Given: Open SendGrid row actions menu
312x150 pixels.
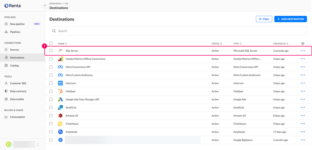Looking at the screenshot, I should click(x=303, y=108).
